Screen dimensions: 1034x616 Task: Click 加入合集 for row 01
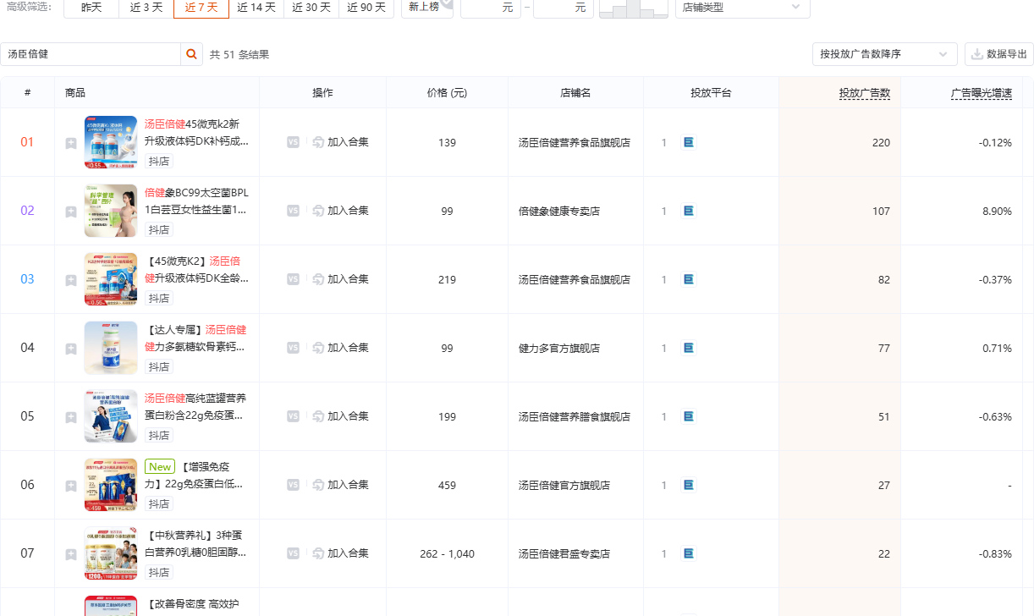click(x=340, y=142)
